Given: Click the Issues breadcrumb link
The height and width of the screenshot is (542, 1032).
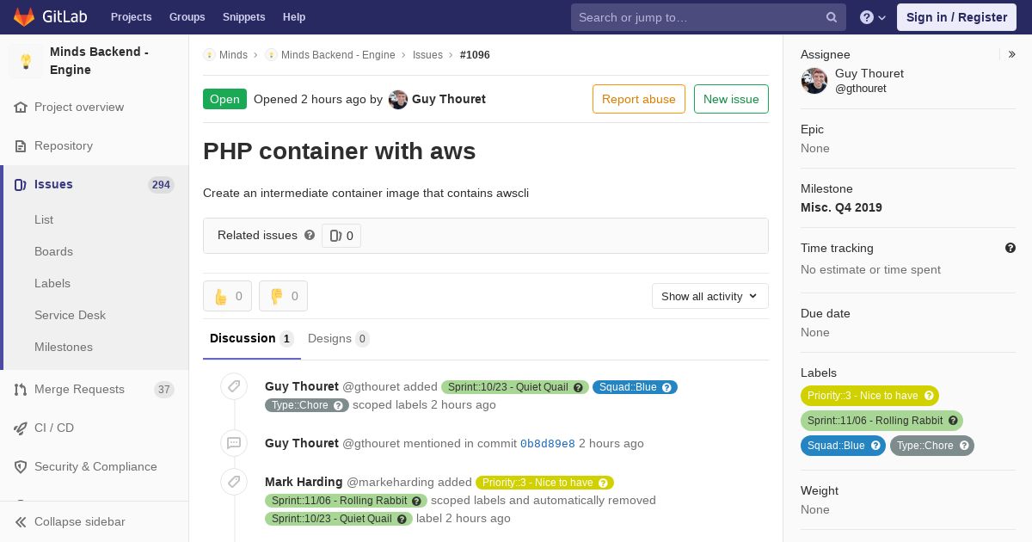Looking at the screenshot, I should tap(427, 55).
